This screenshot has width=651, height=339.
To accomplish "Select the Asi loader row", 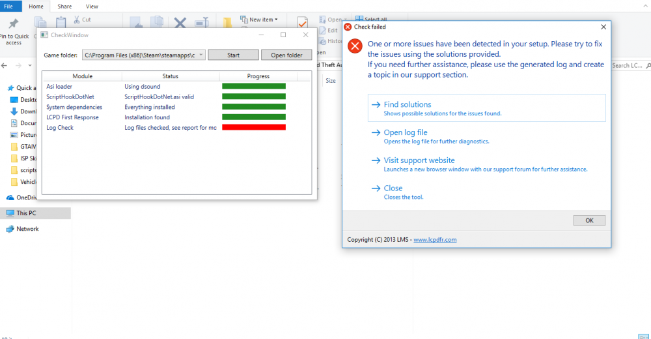I will click(176, 87).
